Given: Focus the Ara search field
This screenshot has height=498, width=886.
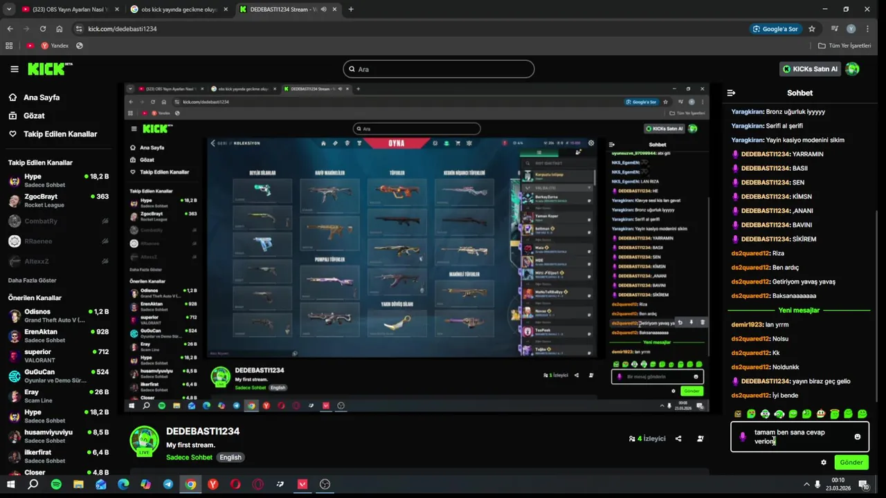Looking at the screenshot, I should point(439,69).
